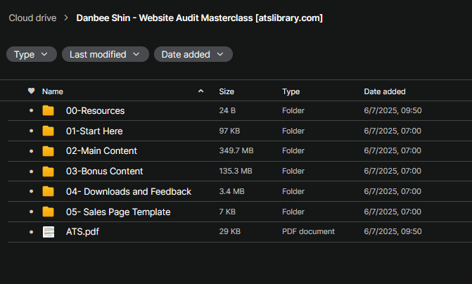
Task: Open the Date added filter dropdown
Action: tap(193, 54)
